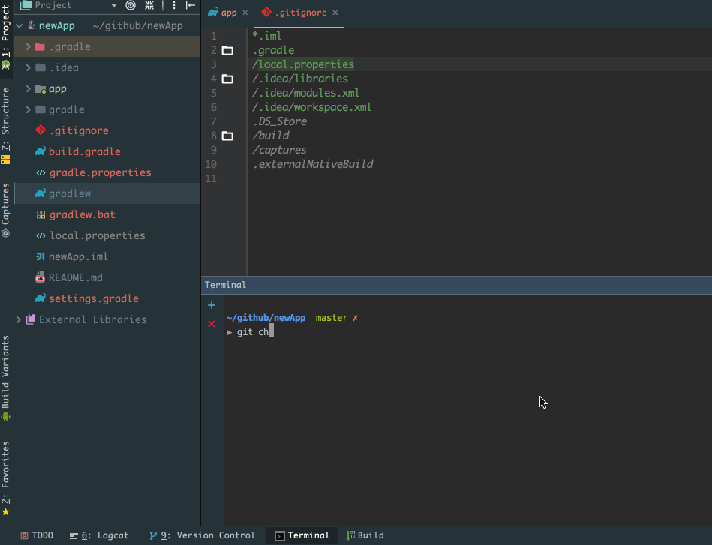Add a new terminal session with plus icon
This screenshot has width=712, height=545.
coord(212,305)
